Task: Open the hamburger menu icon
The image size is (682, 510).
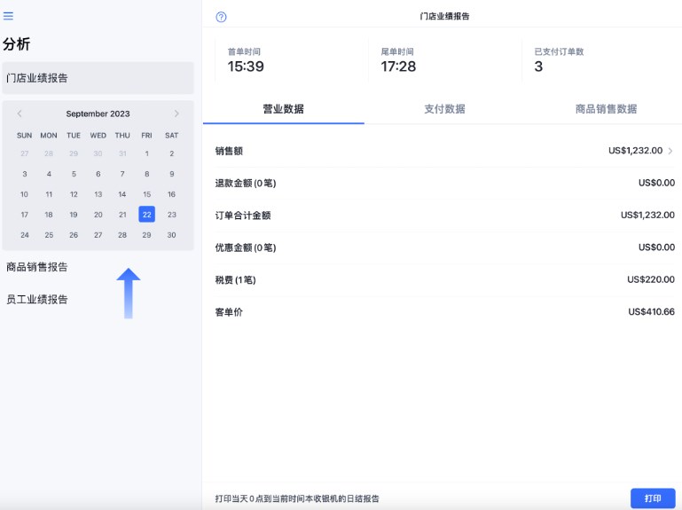Action: pos(9,16)
